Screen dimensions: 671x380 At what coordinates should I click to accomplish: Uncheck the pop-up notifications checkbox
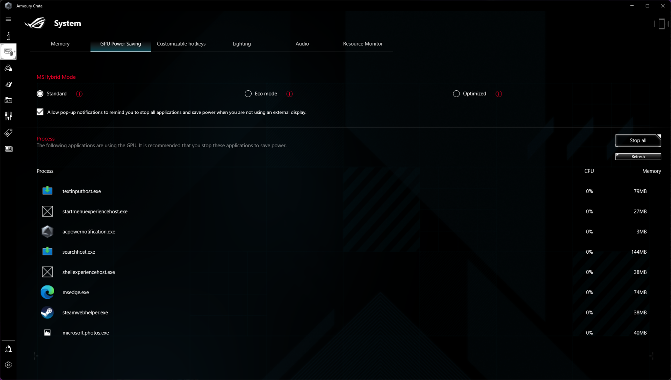click(40, 112)
